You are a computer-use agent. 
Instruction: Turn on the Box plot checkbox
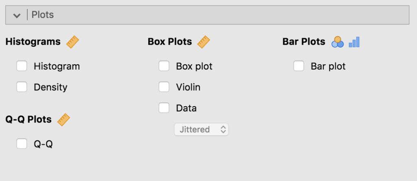(164, 66)
